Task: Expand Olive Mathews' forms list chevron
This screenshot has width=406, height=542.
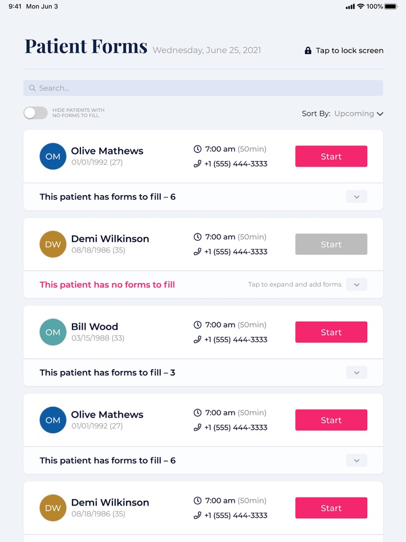Action: pos(356,196)
